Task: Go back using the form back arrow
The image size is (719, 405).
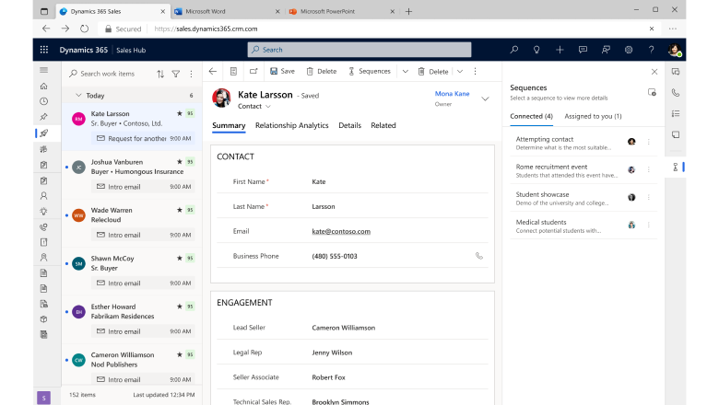Action: click(213, 72)
